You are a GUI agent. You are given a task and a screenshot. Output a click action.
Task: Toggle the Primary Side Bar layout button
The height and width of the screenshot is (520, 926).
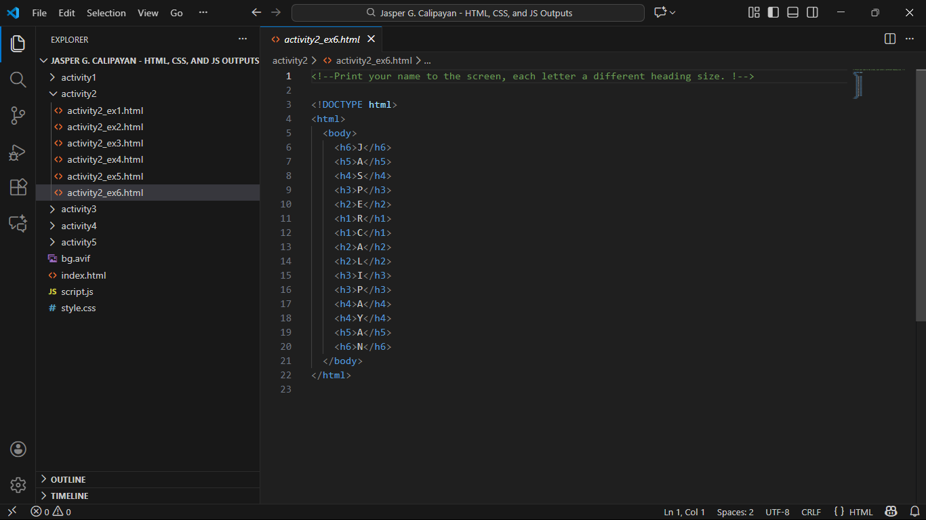773,13
